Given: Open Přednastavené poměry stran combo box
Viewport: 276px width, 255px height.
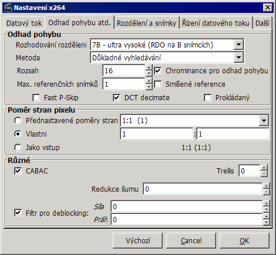Looking at the screenshot, I should pos(264,121).
